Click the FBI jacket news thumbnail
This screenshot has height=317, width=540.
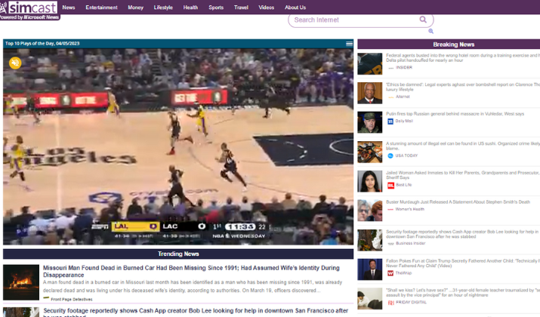[x=369, y=63]
